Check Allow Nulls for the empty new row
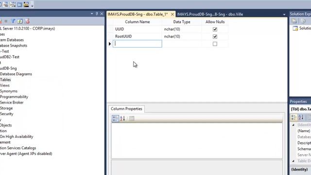 coord(215,44)
